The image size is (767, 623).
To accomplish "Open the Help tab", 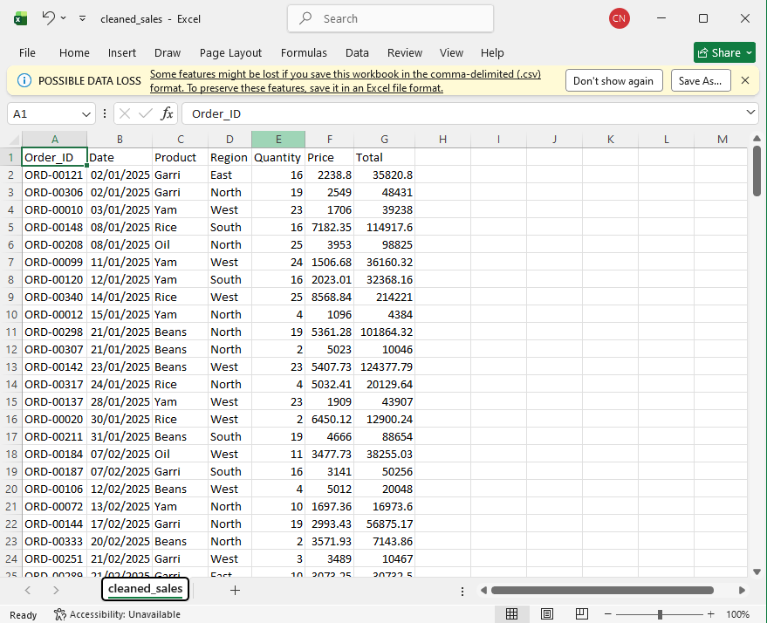I will 492,53.
